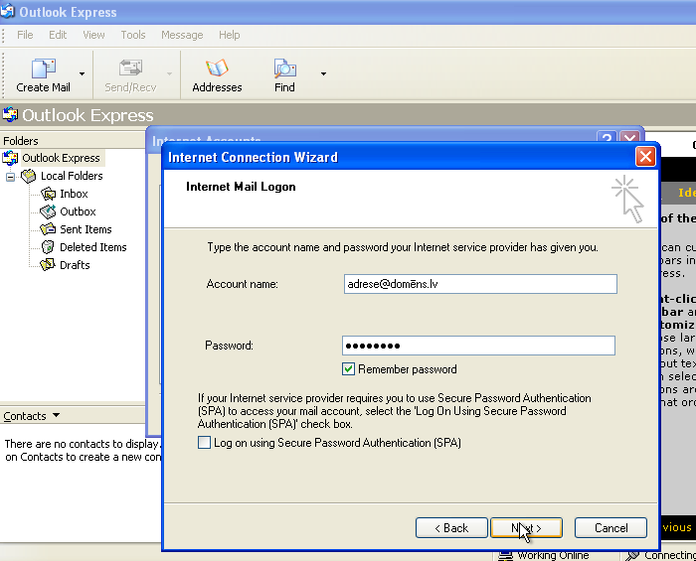Screen dimensions: 696x561
Task: Collapse the Local Folders tree node
Action: tap(10, 177)
